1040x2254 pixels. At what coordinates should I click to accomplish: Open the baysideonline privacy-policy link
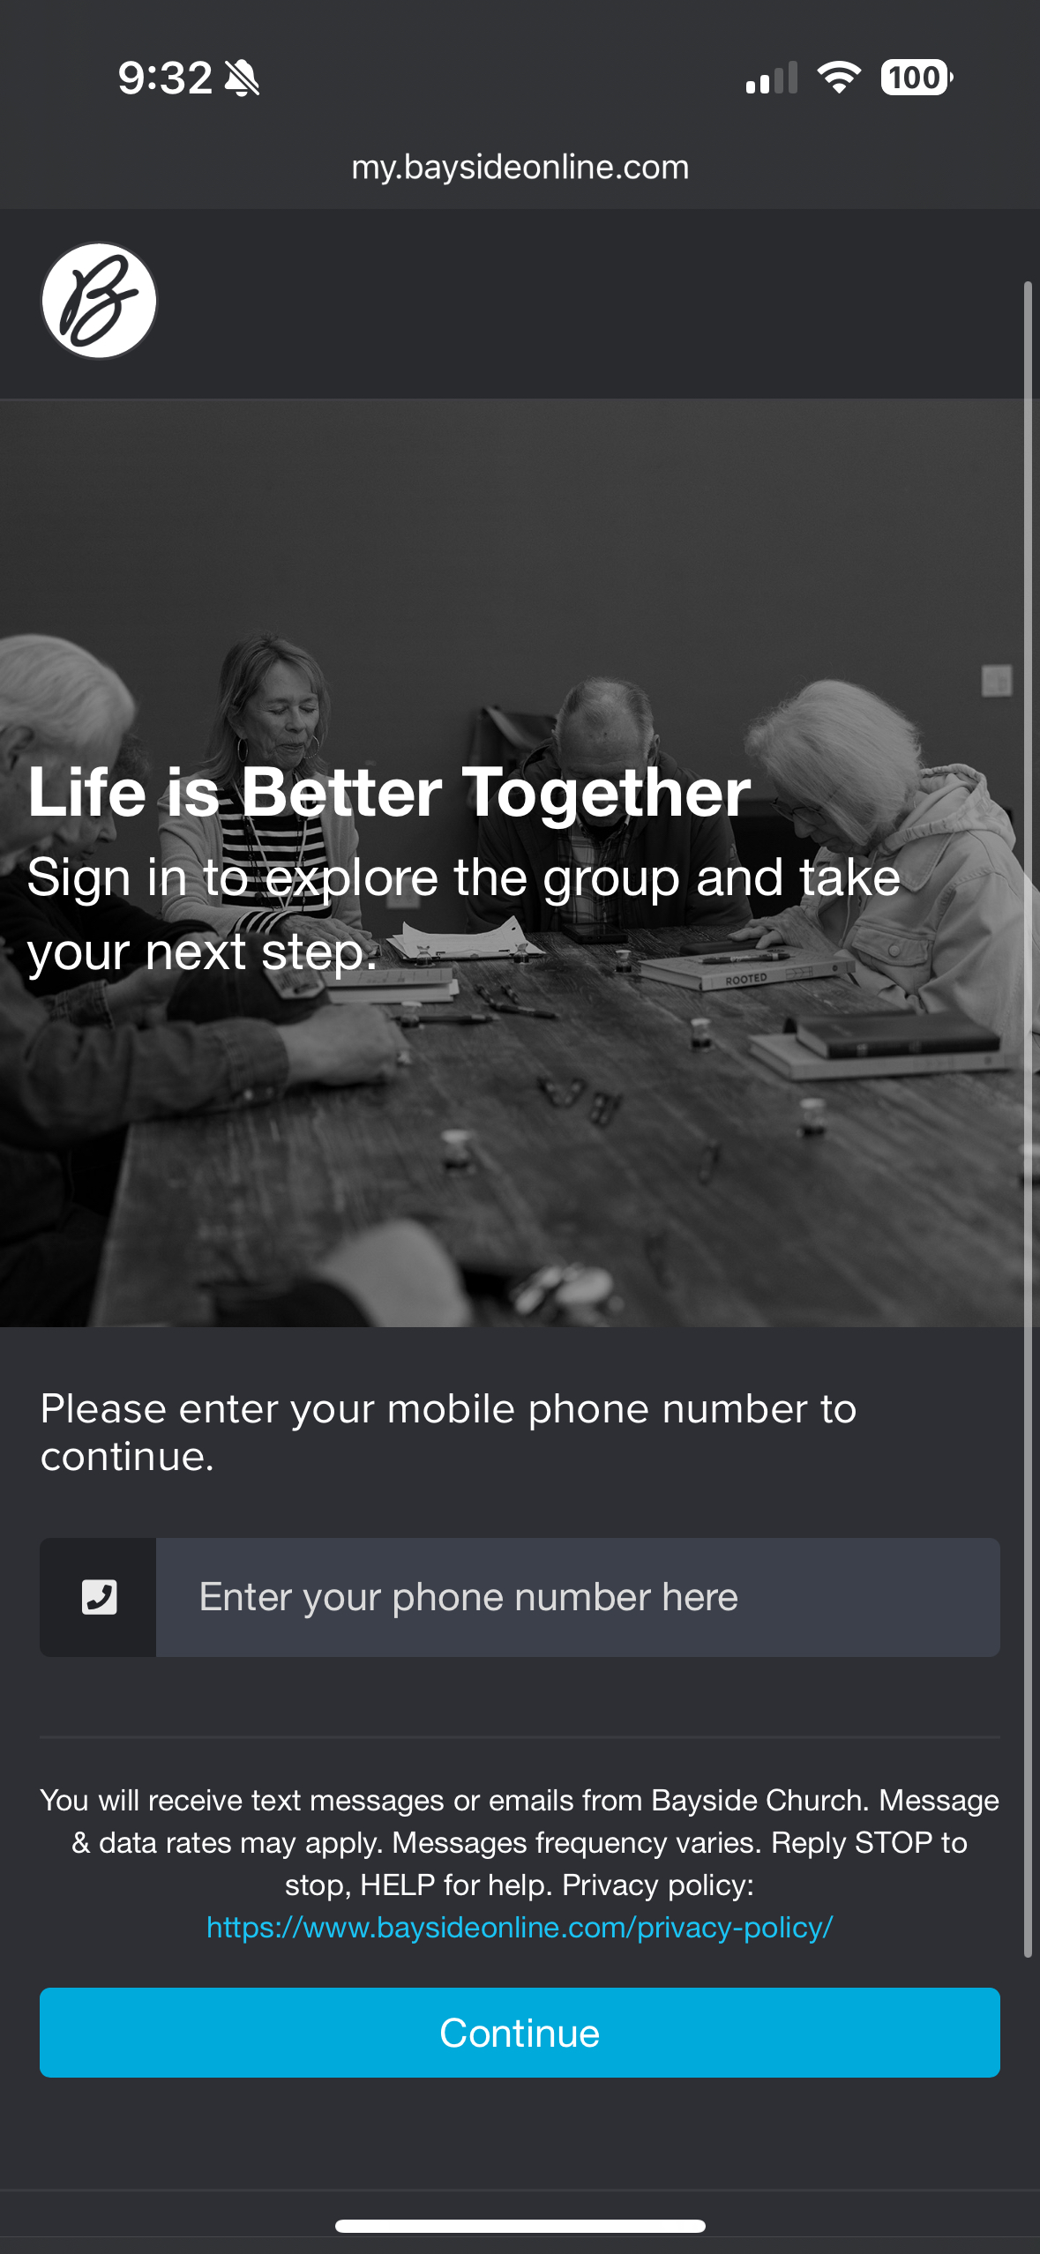520,1928
